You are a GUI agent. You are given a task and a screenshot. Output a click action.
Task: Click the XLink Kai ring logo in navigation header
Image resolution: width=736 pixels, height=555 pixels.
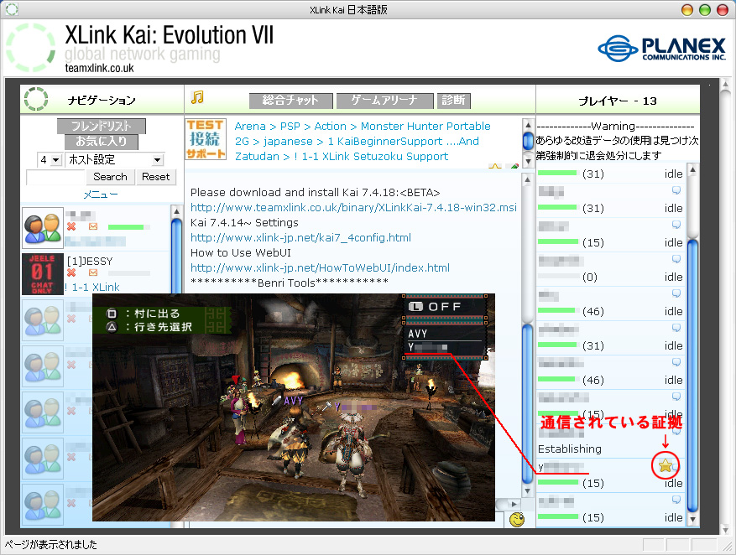[x=36, y=99]
